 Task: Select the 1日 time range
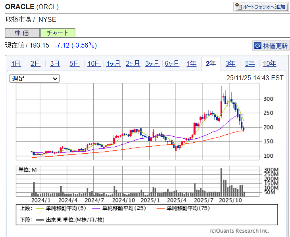[16, 63]
